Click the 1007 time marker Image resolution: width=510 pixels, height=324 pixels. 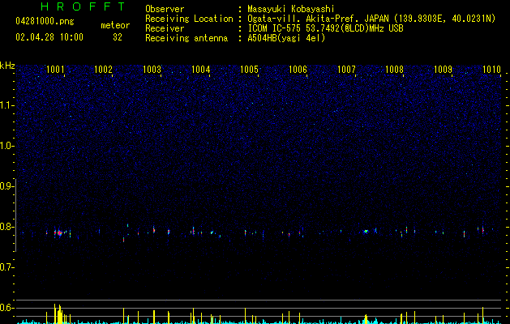(x=346, y=69)
